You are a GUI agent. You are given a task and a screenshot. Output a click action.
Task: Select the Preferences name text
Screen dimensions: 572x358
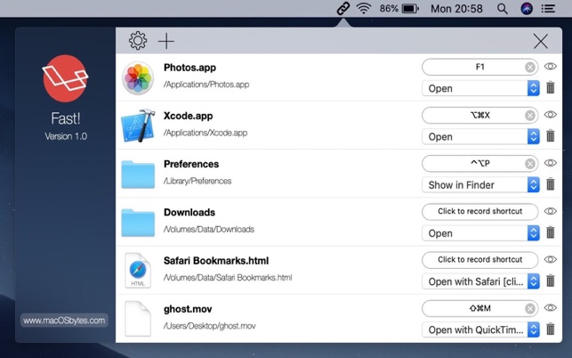191,164
